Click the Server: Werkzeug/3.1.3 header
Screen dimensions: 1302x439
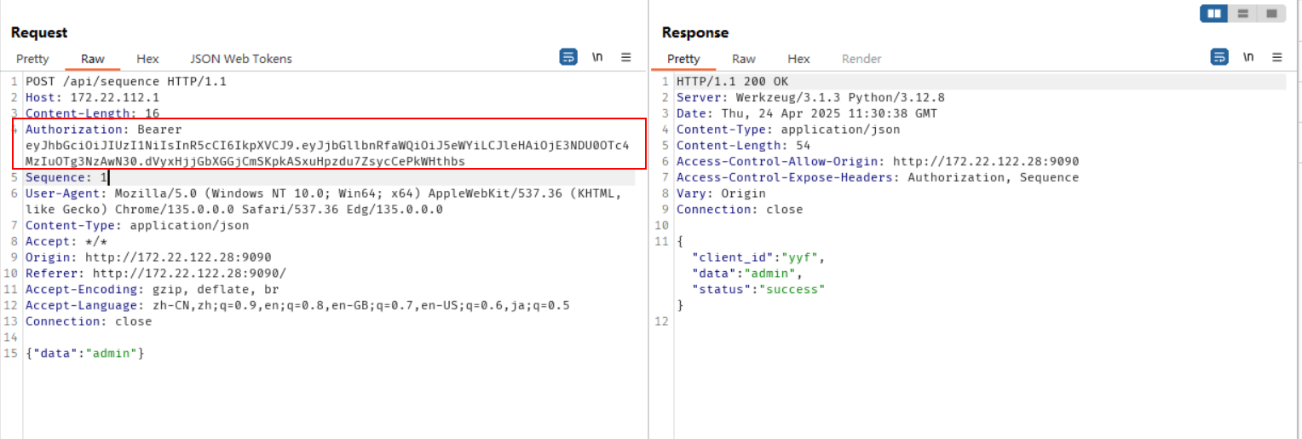(810, 98)
